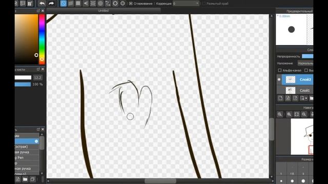328x184 pixels.
Task: Click the duplicate brush icon
Action: (32, 179)
